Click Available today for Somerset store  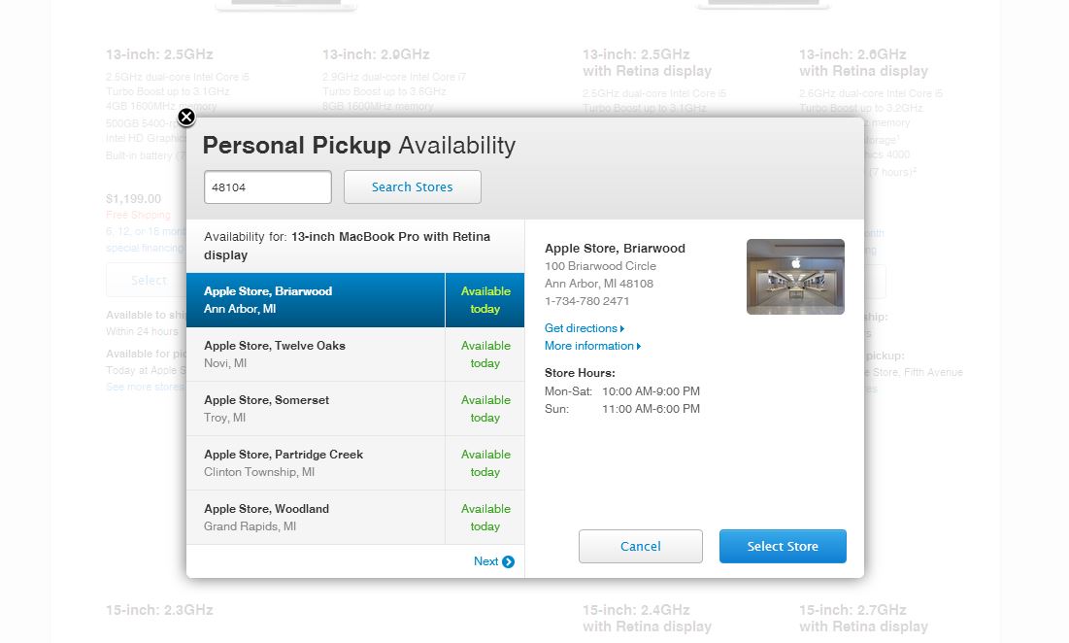pos(485,409)
